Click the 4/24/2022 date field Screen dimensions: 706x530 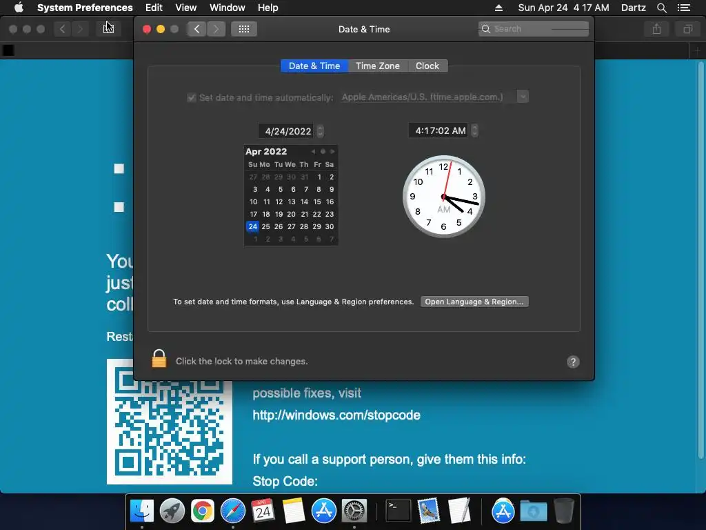pyautogui.click(x=288, y=131)
